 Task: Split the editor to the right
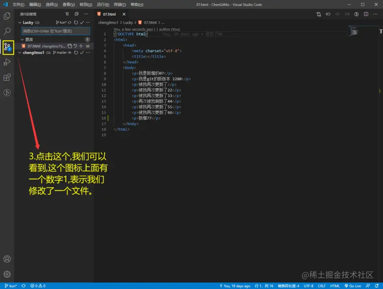366,14
